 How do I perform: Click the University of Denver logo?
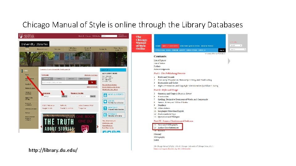[27, 36]
